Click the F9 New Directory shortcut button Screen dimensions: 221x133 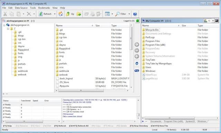click(x=139, y=126)
